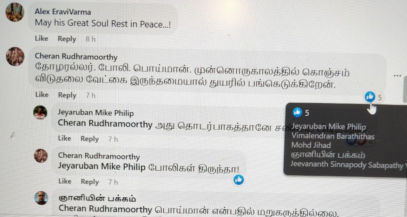The width and height of the screenshot is (407, 217).
Task: Reply to Cheran Rudhramoorthy's main comment
Action: point(67,95)
